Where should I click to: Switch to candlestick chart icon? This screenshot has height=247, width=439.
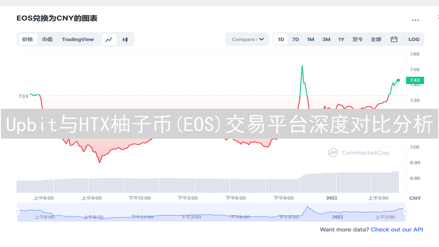click(x=125, y=39)
